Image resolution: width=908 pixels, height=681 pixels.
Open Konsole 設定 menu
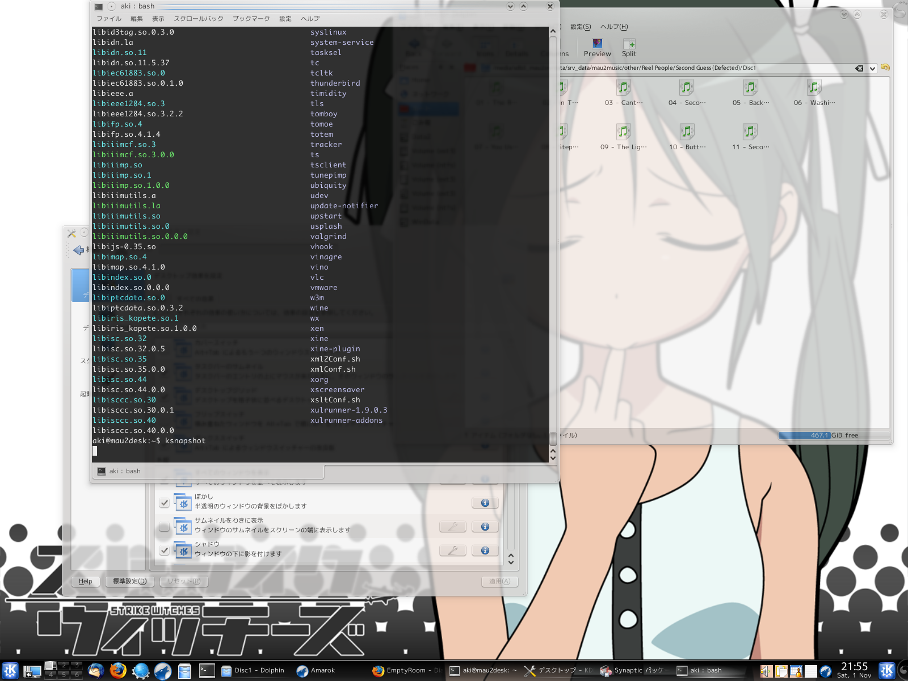[x=285, y=19]
